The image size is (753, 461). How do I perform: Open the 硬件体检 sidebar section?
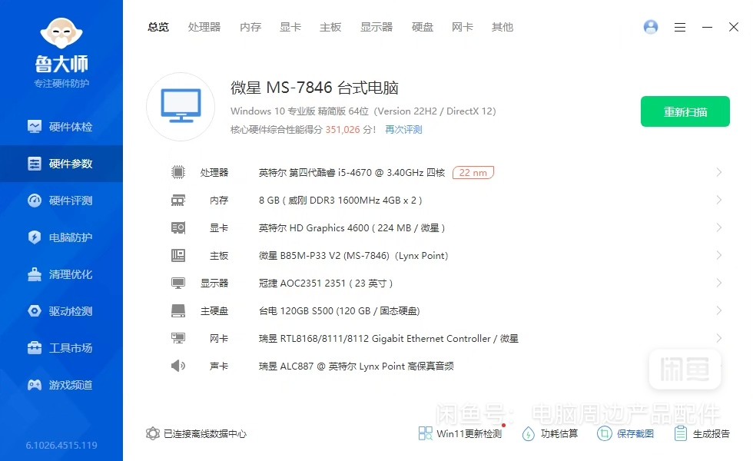tap(61, 127)
